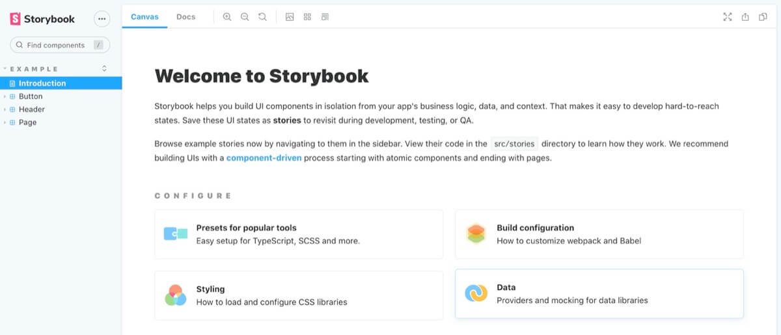
Task: Open the Styling card
Action: pos(299,295)
